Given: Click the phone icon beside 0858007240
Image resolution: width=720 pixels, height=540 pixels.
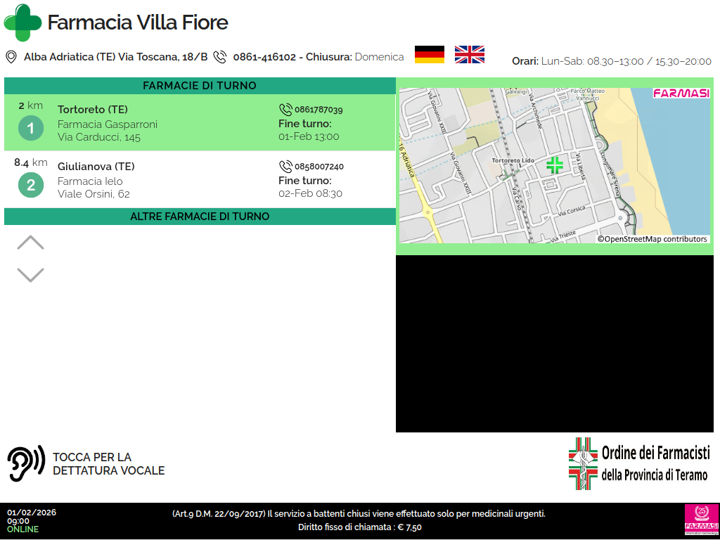Looking at the screenshot, I should point(285,167).
